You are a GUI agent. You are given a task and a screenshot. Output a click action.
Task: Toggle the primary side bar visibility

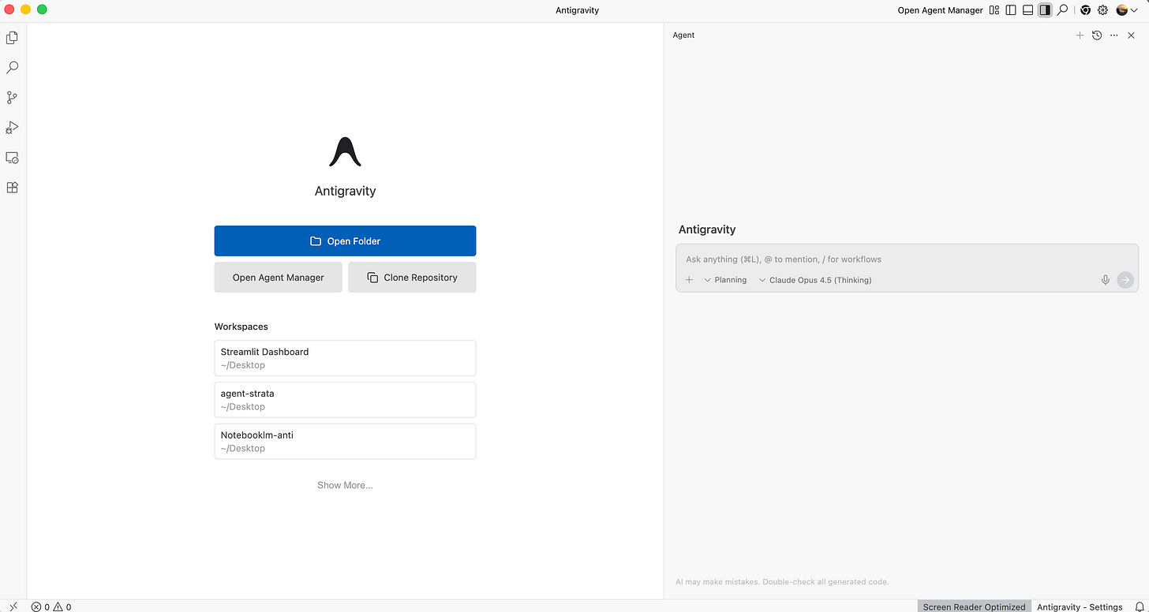pyautogui.click(x=1011, y=10)
